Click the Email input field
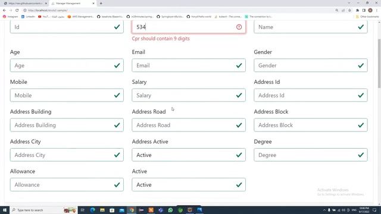 (x=189, y=65)
